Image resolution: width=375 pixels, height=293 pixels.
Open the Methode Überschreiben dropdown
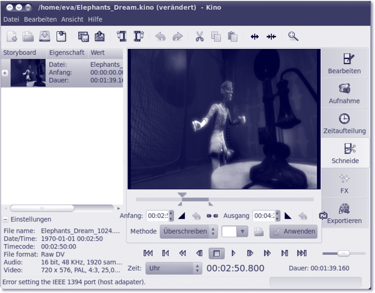188,231
